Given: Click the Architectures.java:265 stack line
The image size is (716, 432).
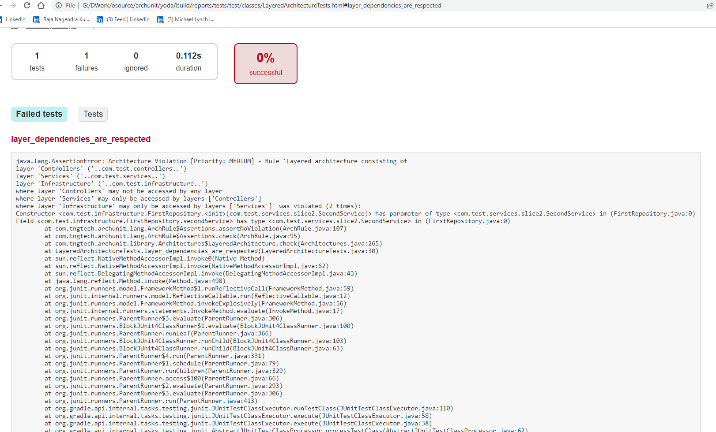Looking at the screenshot, I should [x=213, y=243].
